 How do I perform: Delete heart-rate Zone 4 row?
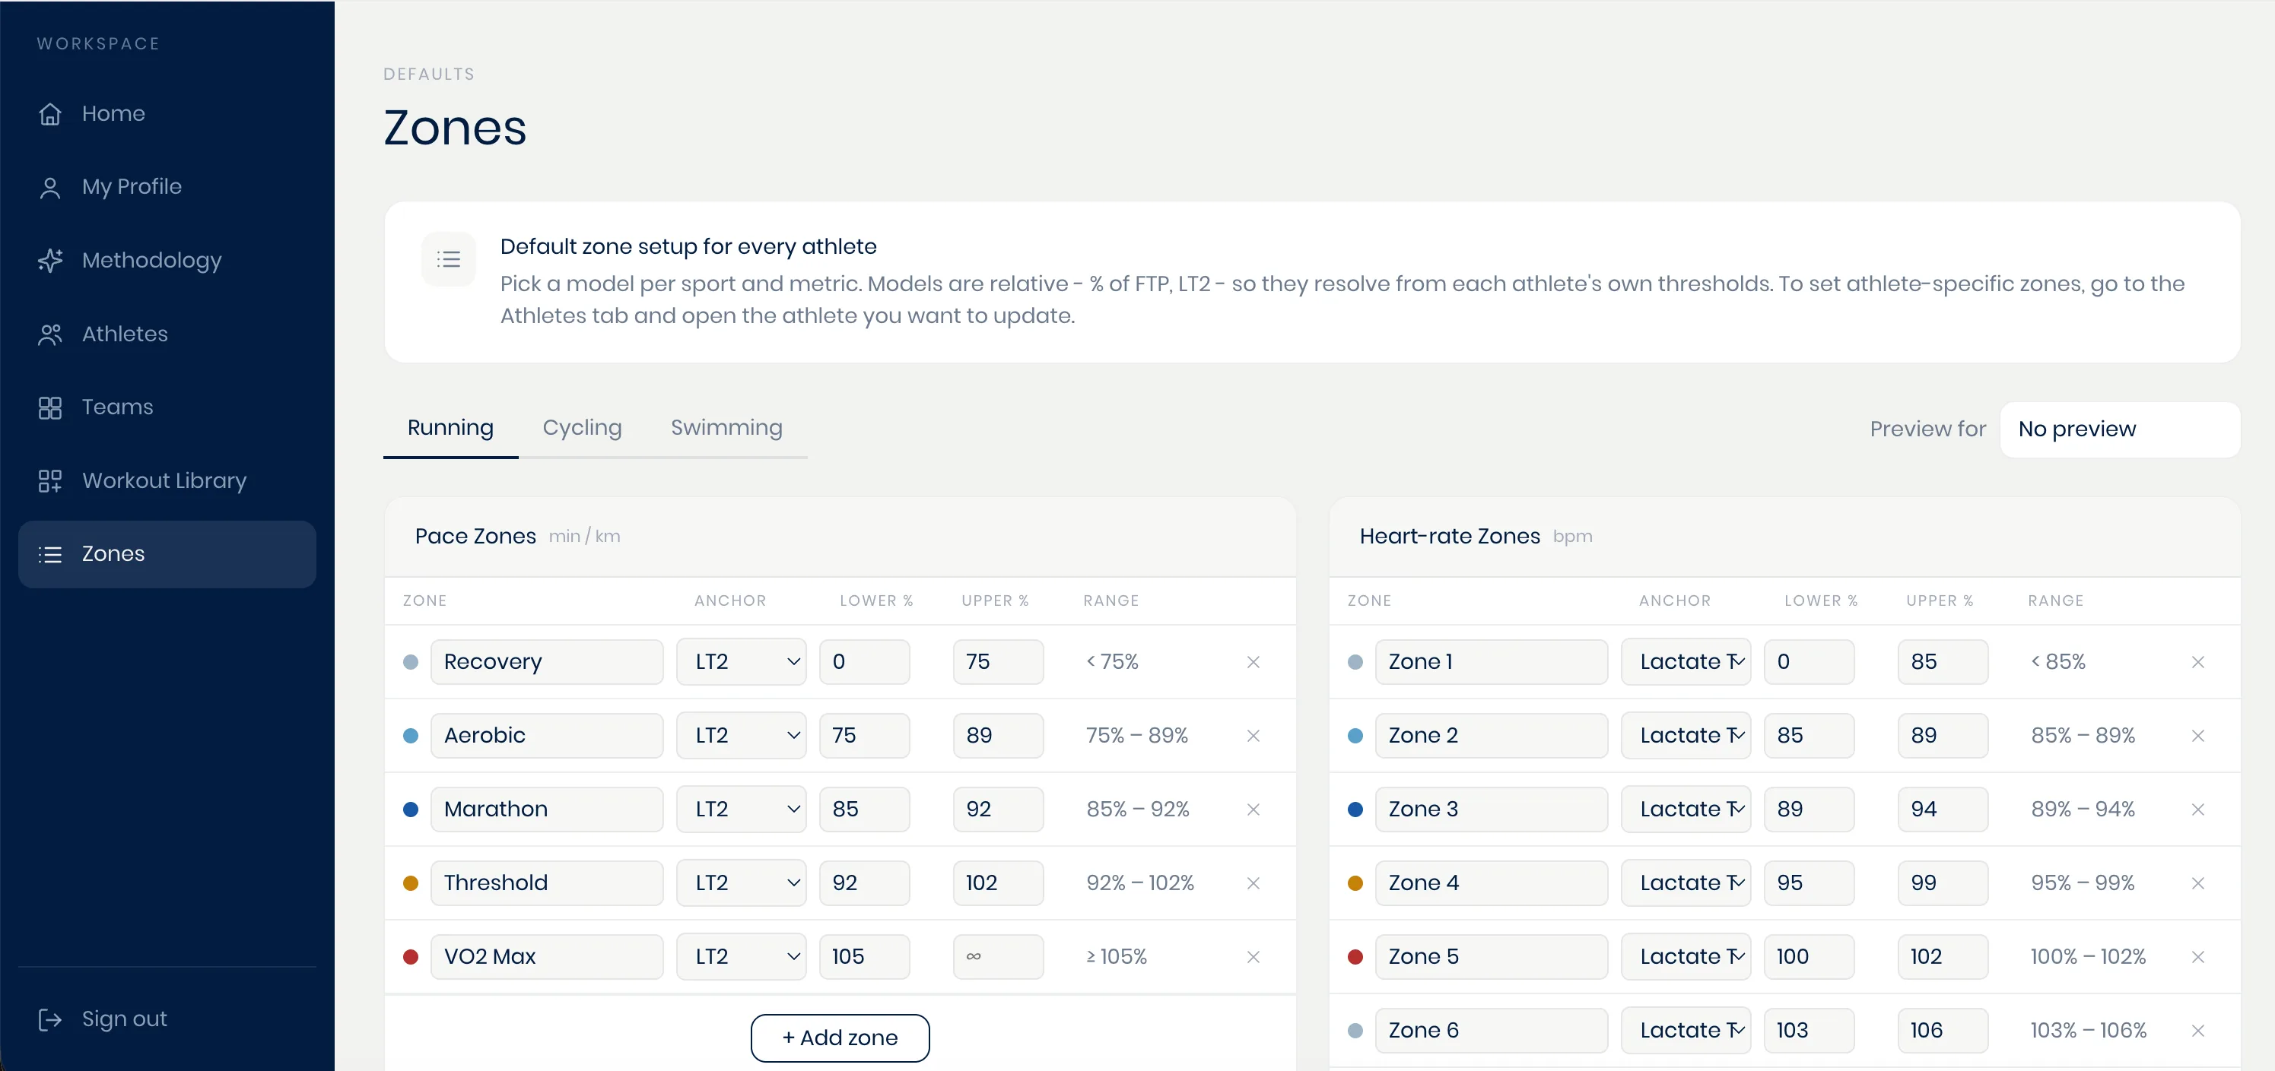pyautogui.click(x=2198, y=883)
